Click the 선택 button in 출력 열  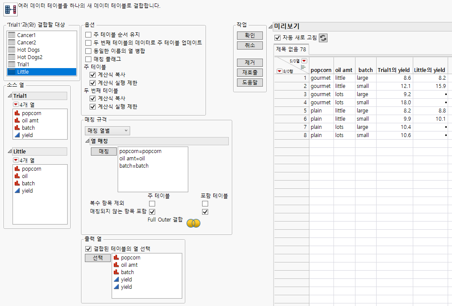point(98,258)
